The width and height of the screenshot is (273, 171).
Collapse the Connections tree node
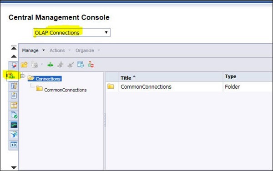(x=22, y=76)
